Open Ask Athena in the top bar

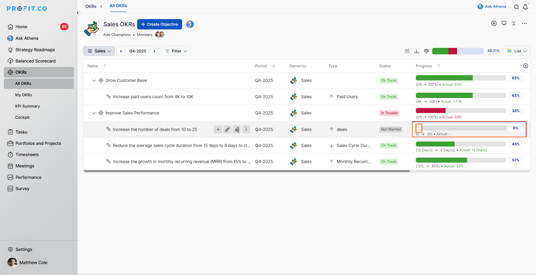(x=492, y=7)
